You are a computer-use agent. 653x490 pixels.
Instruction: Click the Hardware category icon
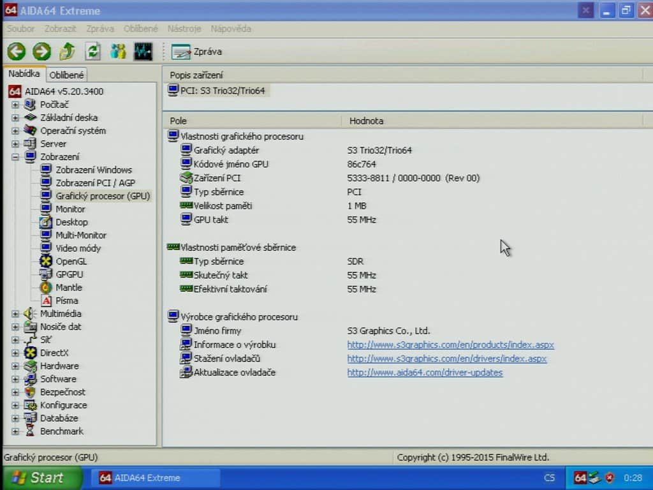tap(30, 366)
